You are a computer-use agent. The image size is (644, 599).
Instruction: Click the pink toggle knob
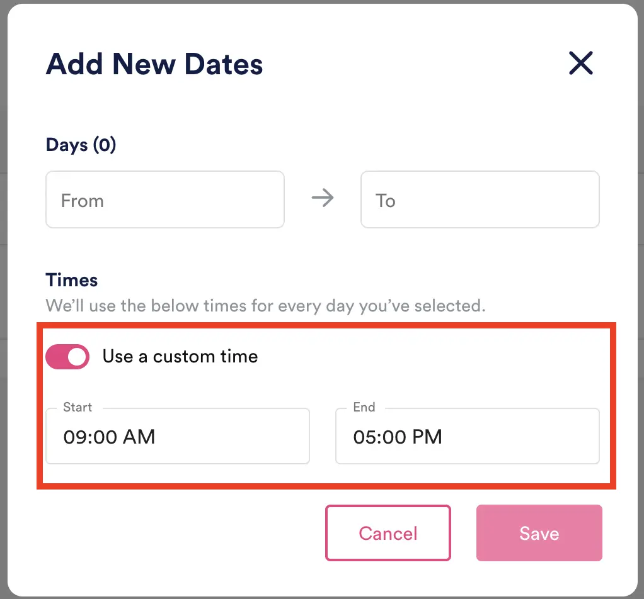click(x=76, y=357)
